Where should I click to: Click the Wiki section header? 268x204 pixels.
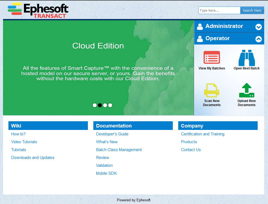coord(48,126)
